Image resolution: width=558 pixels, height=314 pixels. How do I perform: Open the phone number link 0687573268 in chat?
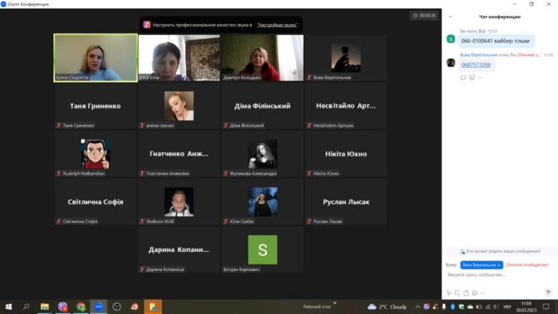pyautogui.click(x=476, y=65)
